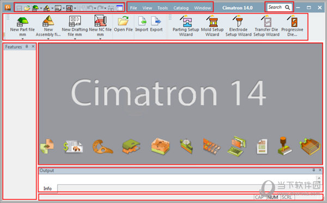Close the Features panel
Viewport: 327px width, 203px height.
point(33,46)
